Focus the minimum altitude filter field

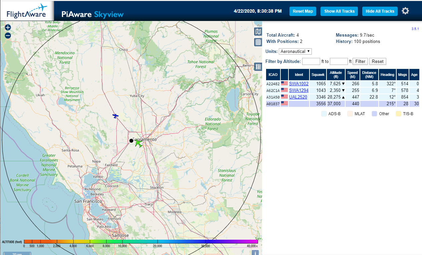(311, 61)
